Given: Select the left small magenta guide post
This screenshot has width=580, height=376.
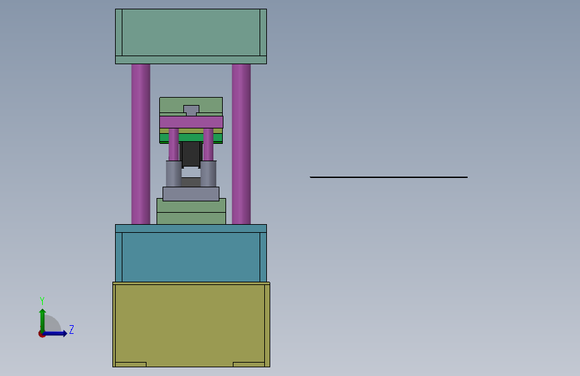Looking at the screenshot, I should click(173, 145).
